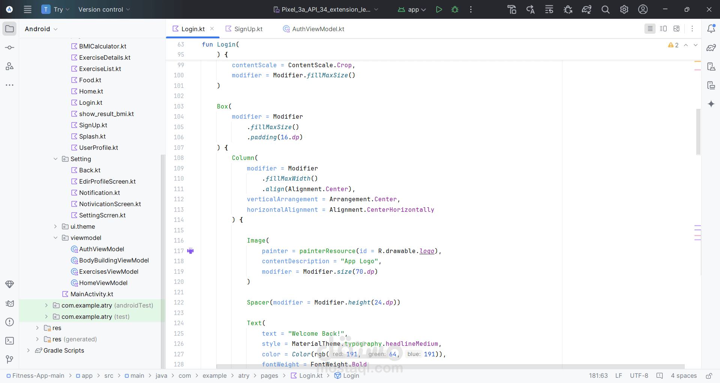Switch editor to Design view
The image size is (720, 383).
point(676,29)
